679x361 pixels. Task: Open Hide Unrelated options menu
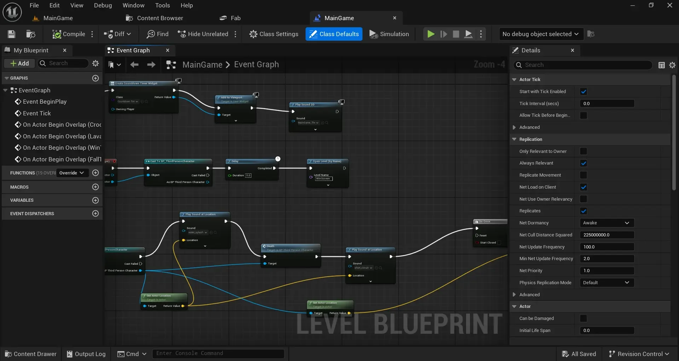click(236, 34)
